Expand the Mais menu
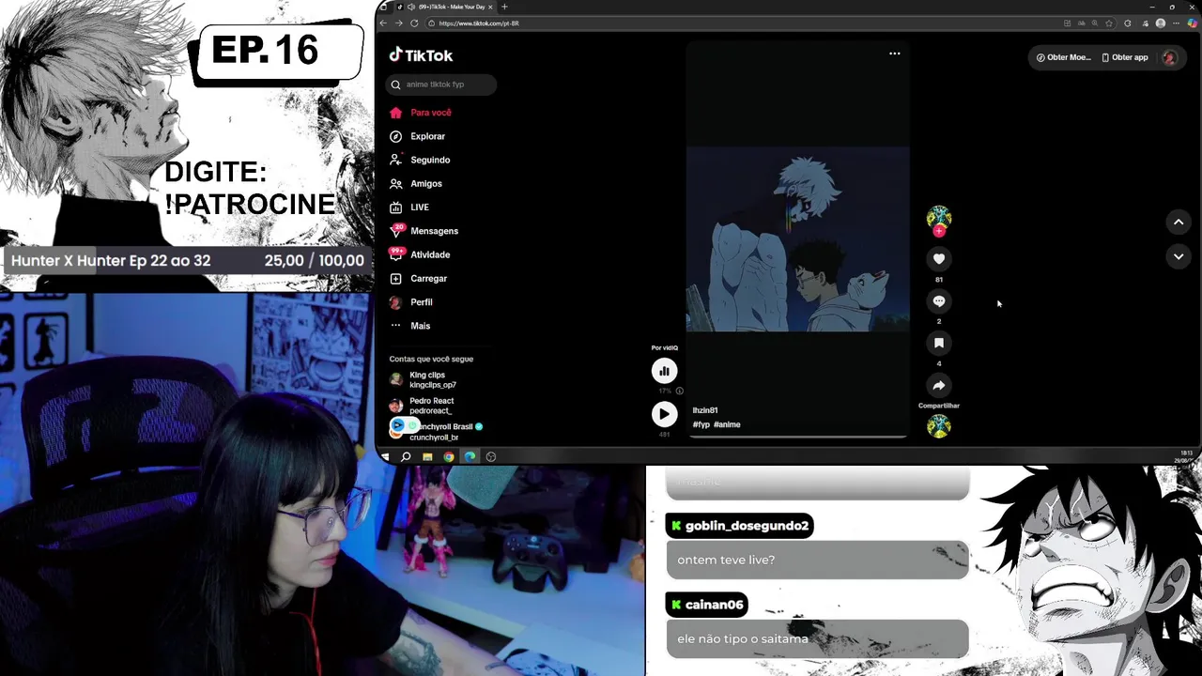This screenshot has width=1202, height=676. coord(410,326)
